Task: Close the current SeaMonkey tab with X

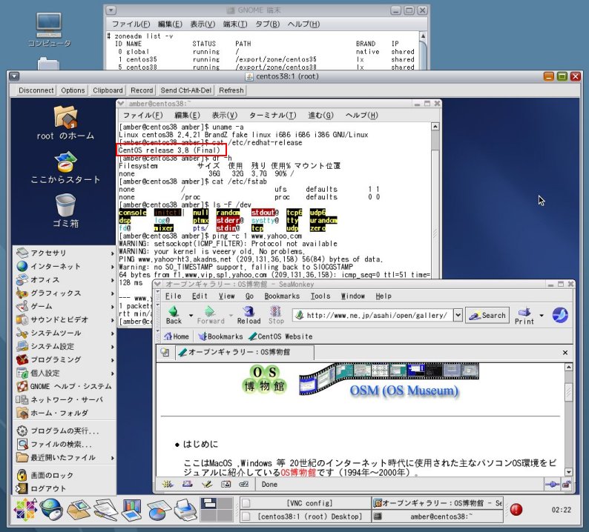Action: pos(565,353)
